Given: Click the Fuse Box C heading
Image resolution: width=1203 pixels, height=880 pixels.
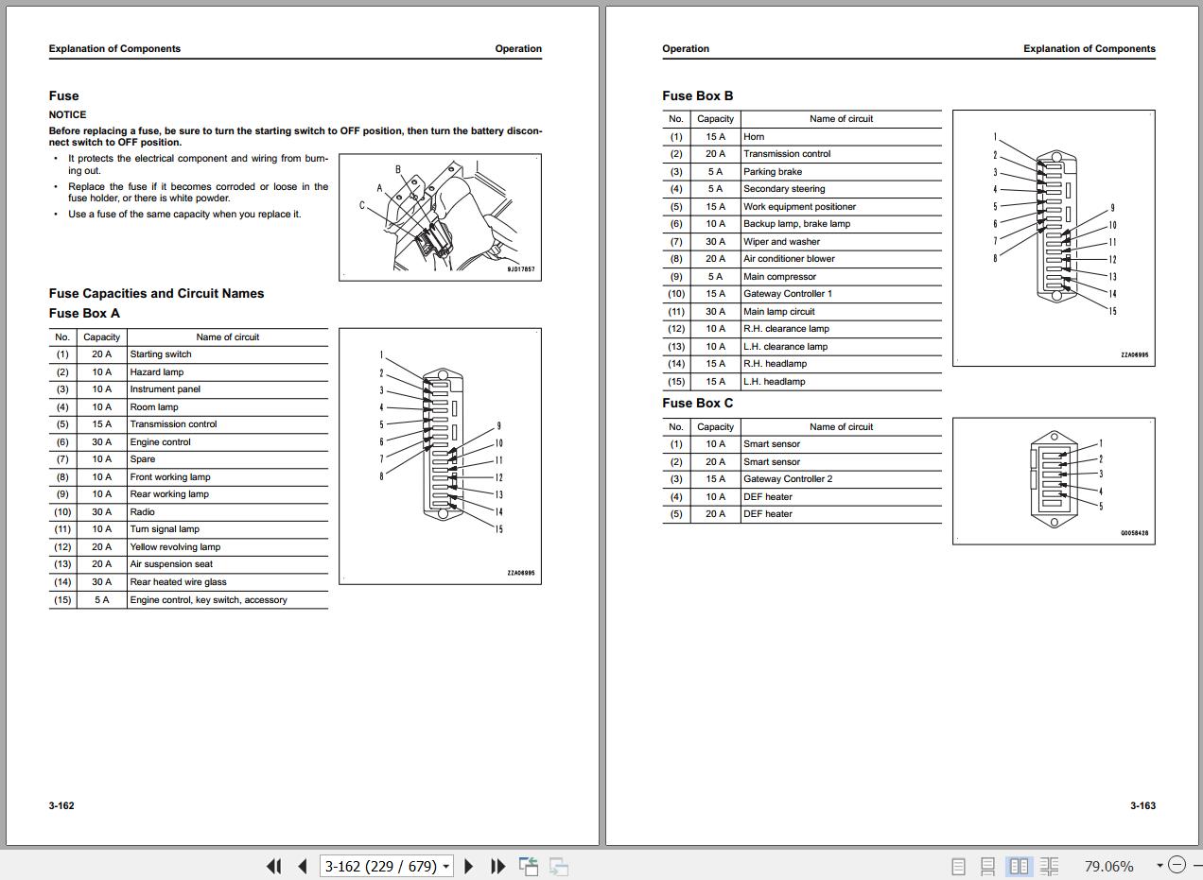Looking at the screenshot, I should click(x=697, y=404).
